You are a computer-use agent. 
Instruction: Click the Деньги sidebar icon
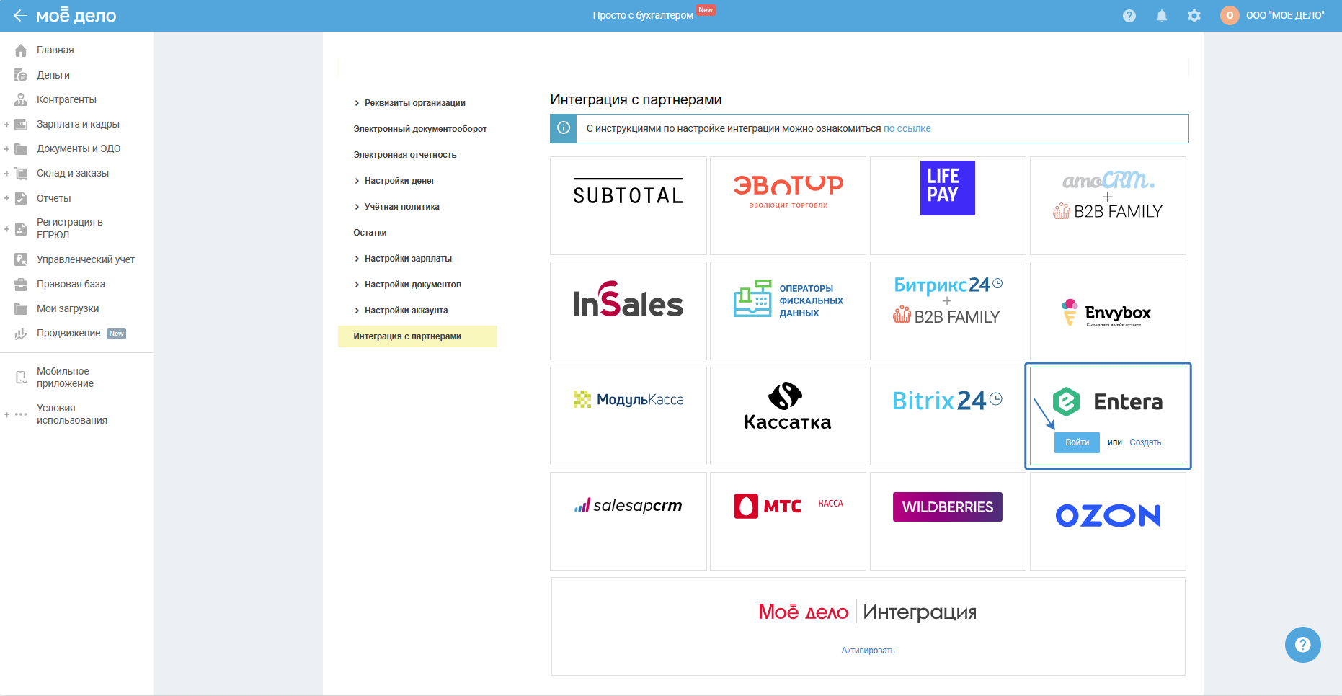click(21, 75)
